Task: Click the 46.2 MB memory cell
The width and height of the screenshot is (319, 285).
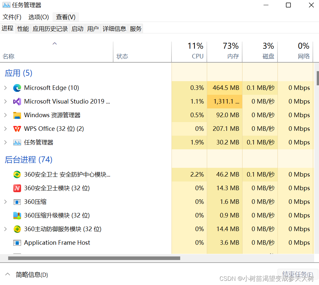Action: point(225,175)
